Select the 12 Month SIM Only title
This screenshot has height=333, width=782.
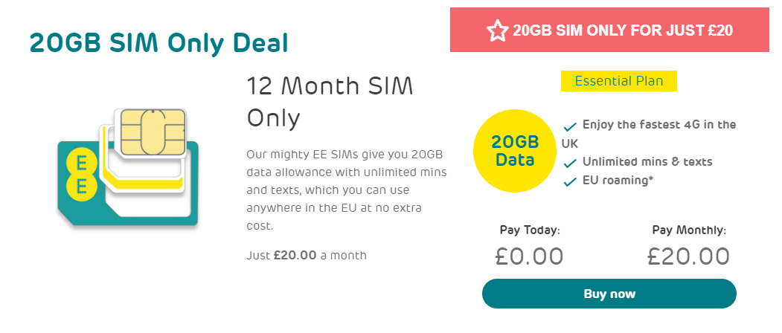(x=330, y=103)
